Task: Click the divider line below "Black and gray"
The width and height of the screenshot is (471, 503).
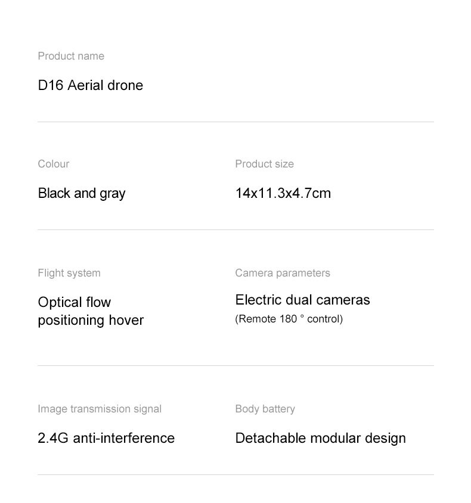Action: point(235,230)
